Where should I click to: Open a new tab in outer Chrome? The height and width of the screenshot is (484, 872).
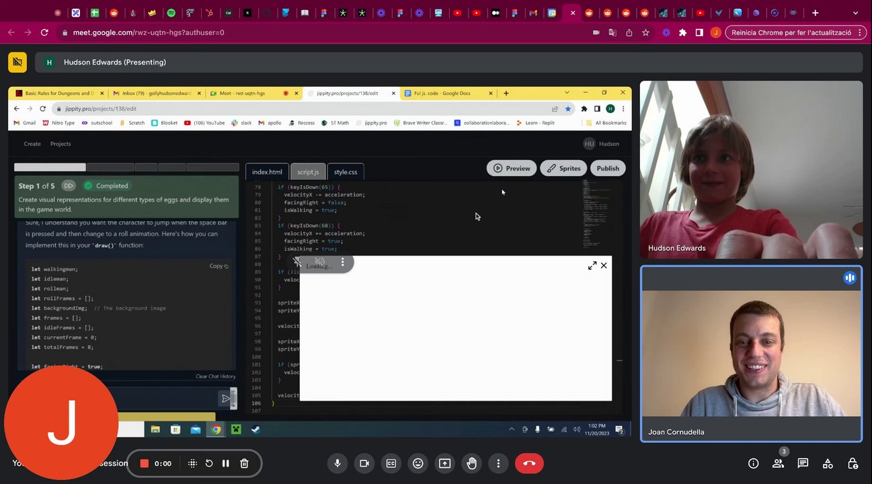coord(815,13)
